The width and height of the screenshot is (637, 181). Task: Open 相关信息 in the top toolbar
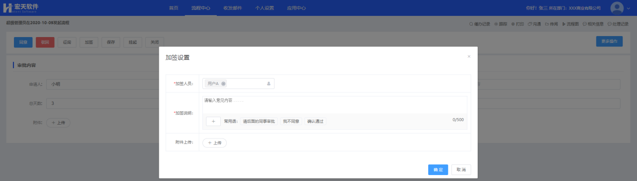[593, 24]
